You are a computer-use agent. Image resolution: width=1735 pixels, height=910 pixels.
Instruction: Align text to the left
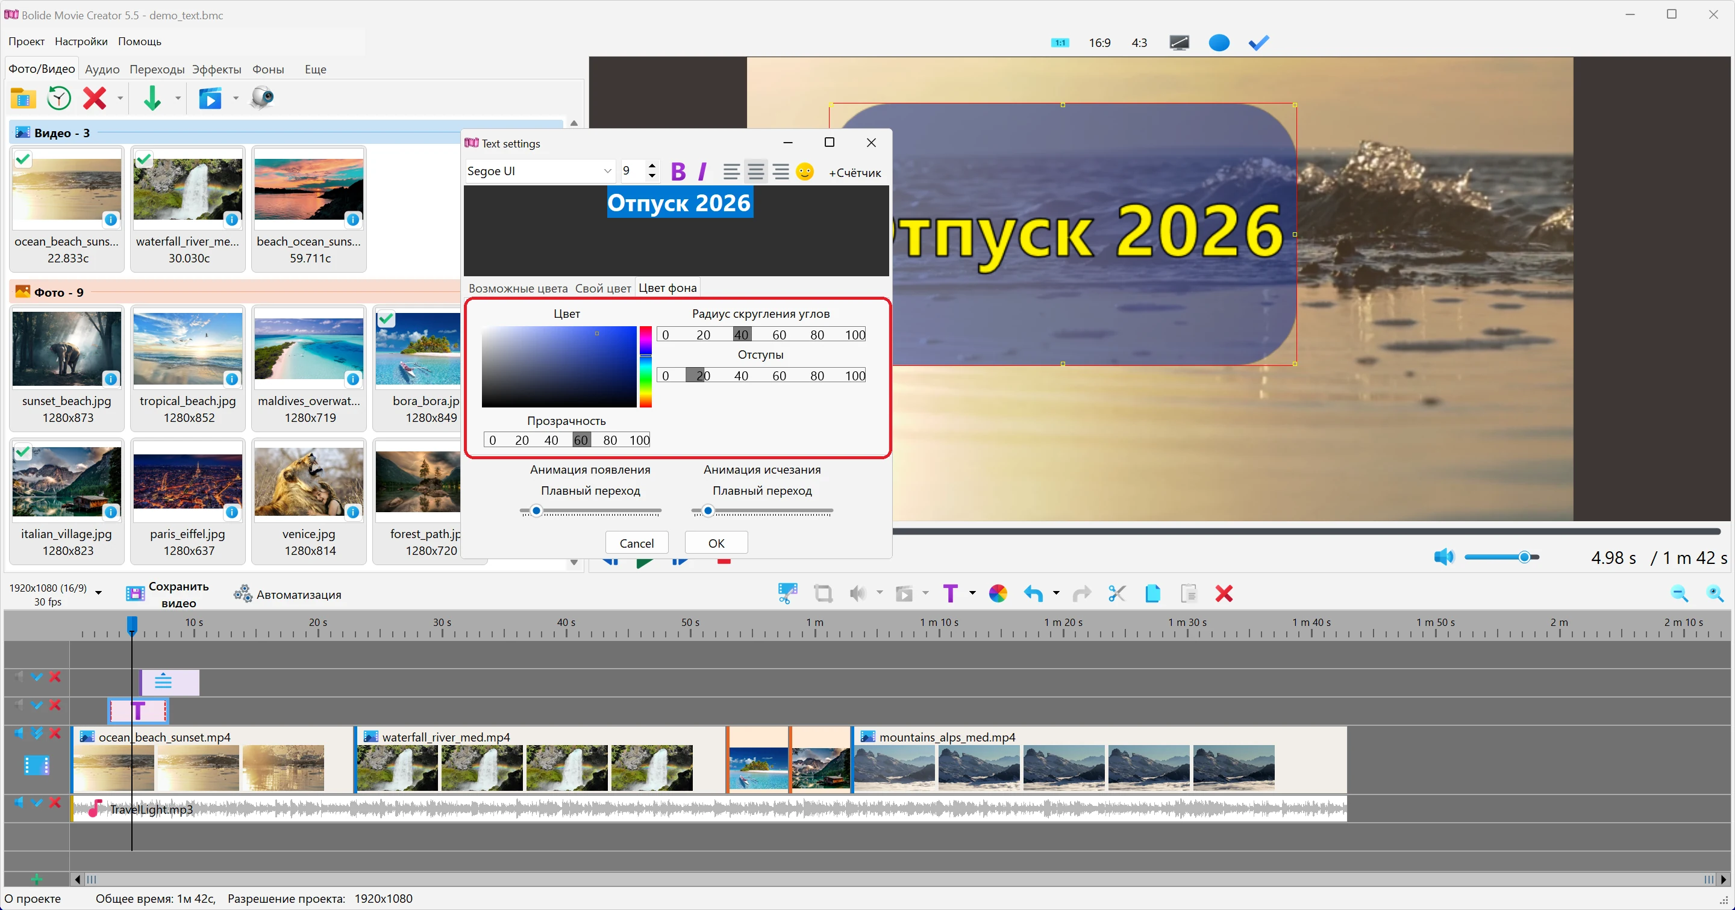click(x=731, y=172)
